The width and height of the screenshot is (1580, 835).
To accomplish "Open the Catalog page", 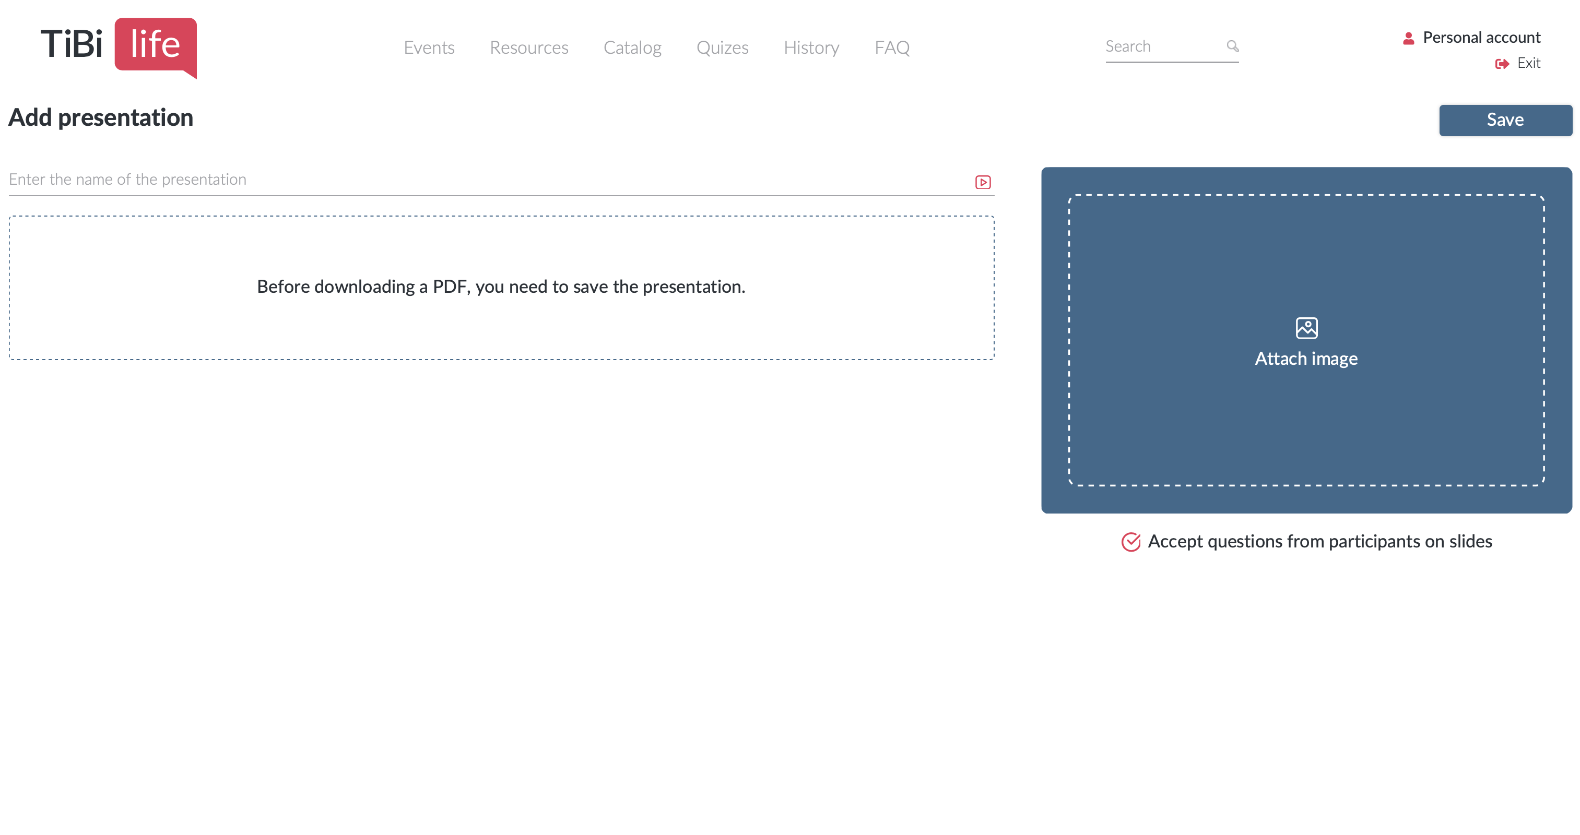I will 632,47.
